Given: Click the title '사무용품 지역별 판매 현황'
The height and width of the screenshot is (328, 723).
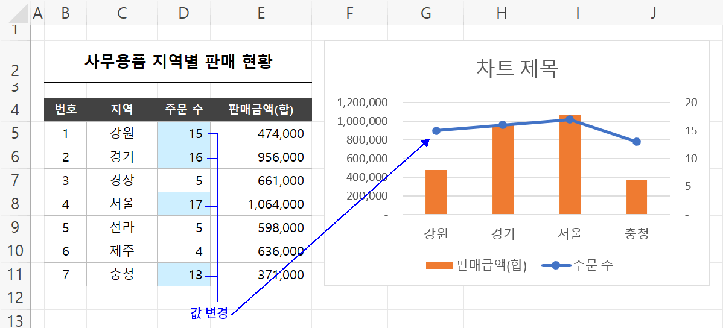Looking at the screenshot, I should click(x=178, y=61).
